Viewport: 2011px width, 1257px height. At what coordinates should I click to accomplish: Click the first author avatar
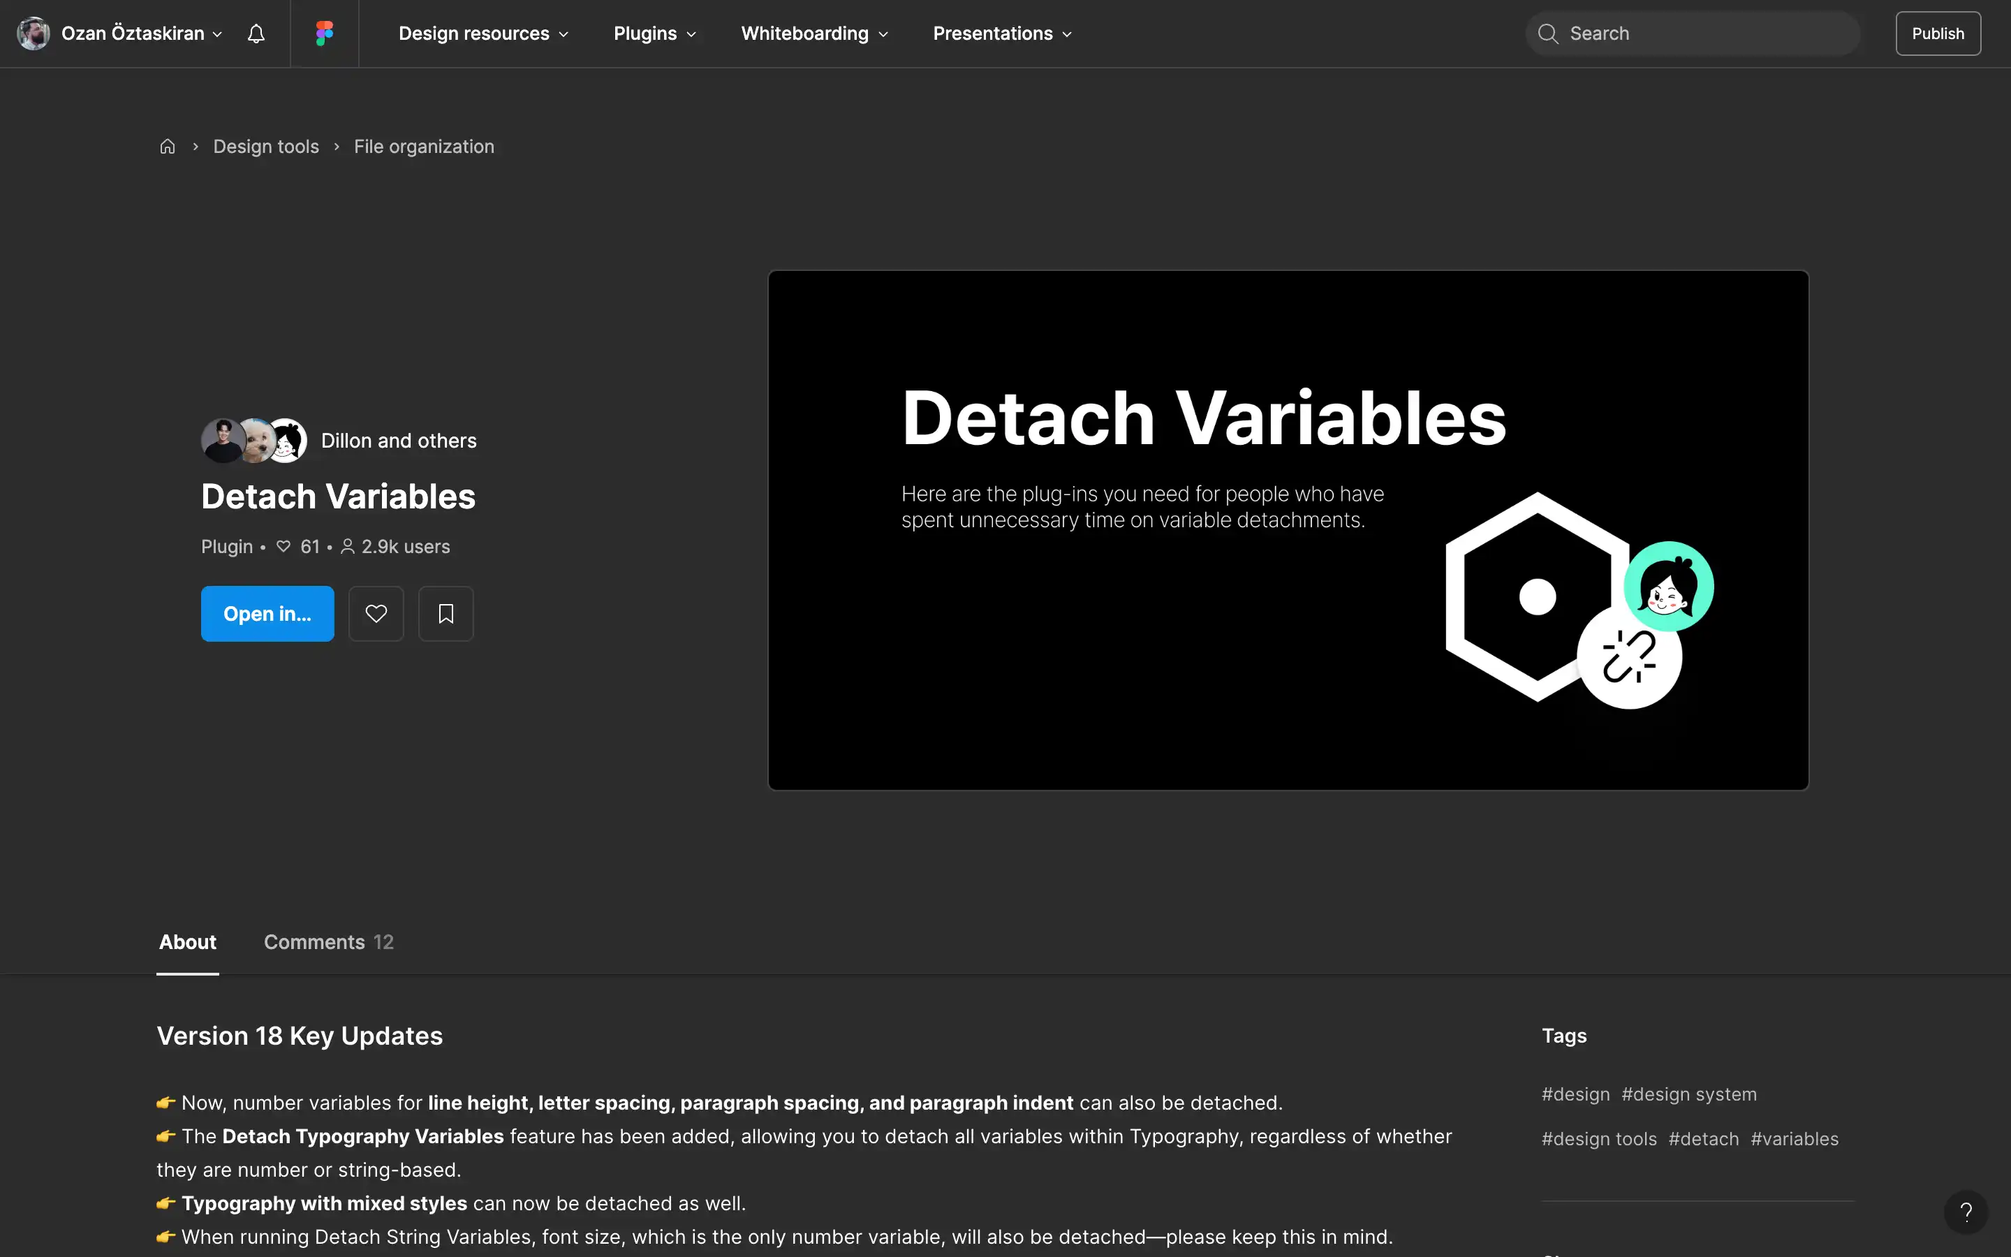point(223,441)
